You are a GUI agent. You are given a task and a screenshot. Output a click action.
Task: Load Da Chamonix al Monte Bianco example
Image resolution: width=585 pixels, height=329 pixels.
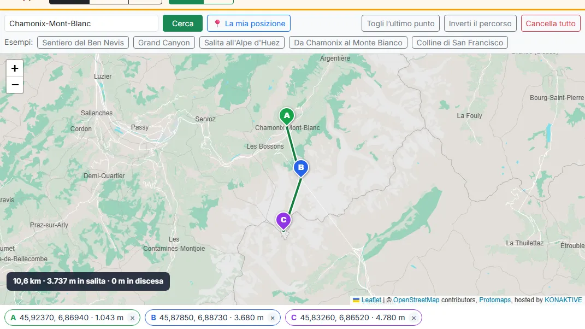coord(348,43)
